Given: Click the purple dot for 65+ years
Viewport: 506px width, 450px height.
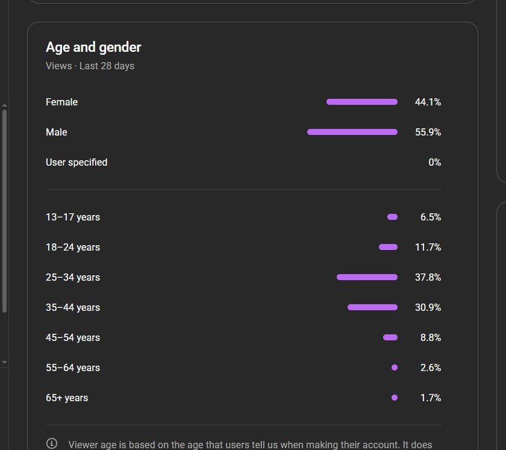Looking at the screenshot, I should click(395, 398).
